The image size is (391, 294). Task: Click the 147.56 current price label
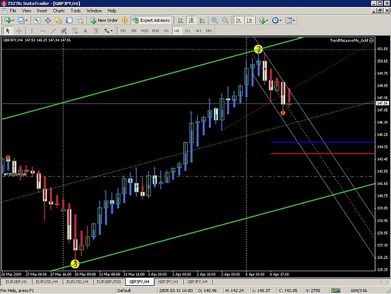[382, 103]
